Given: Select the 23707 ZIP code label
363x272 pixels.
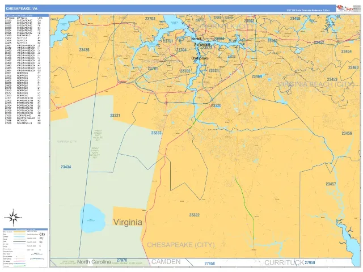Looking at the screenshot, I should [168, 41].
